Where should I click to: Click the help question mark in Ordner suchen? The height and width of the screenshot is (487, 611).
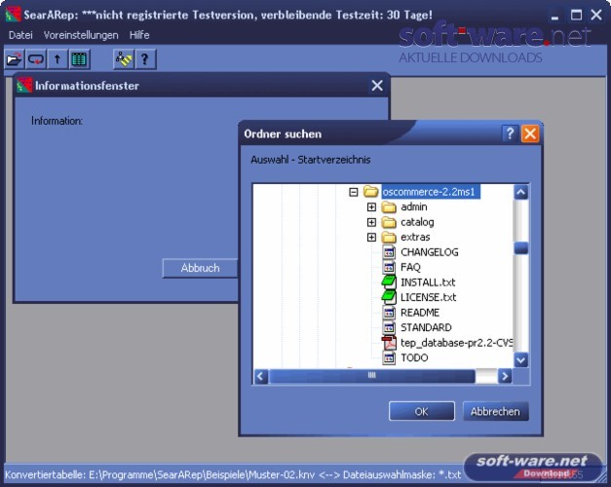(510, 133)
